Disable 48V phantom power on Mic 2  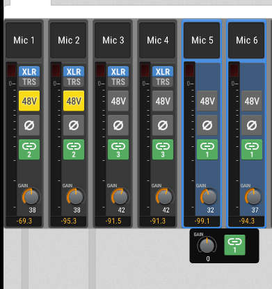(74, 101)
